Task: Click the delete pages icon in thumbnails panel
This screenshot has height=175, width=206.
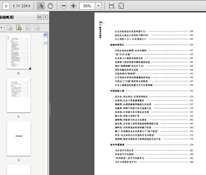Action: 10,28
